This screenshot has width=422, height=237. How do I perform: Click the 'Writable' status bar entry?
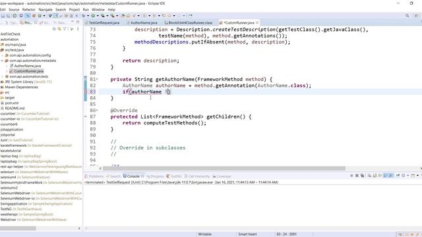click(x=205, y=234)
